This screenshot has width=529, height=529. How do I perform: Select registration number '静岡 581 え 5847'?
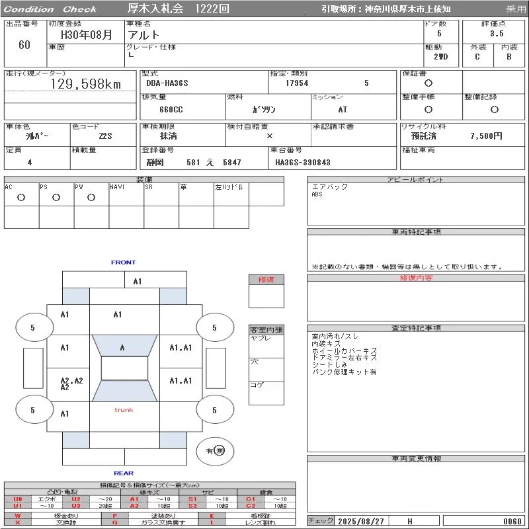coord(194,163)
